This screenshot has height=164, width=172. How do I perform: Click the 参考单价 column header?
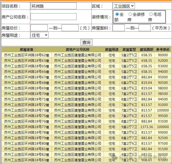coord(163,50)
